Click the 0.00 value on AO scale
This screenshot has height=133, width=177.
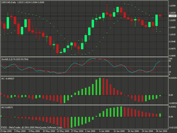pyautogui.click(x=171, y=117)
